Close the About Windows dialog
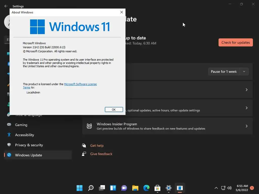Viewport: 259px width, 194px height. pos(122,12)
